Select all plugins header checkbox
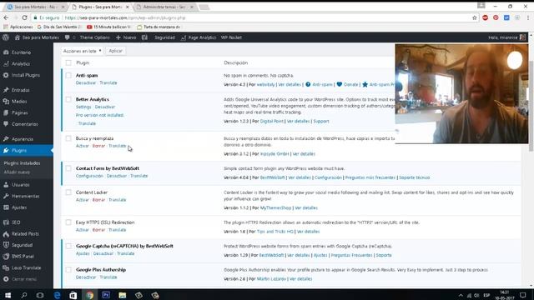Image resolution: width=534 pixels, height=300 pixels. click(x=68, y=63)
